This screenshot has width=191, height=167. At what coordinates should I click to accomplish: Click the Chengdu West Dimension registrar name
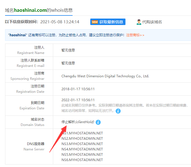(105, 76)
